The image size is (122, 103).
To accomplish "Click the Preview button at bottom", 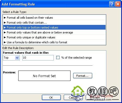I will coord(95,98).
